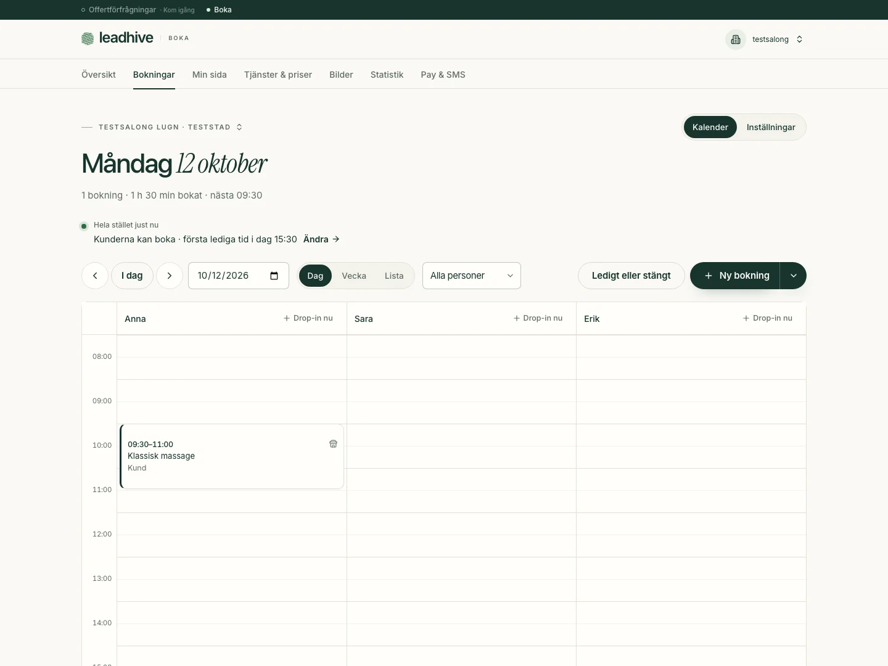
Task: Click the 'Måndag 12 oktober' heading
Action: 175,164
